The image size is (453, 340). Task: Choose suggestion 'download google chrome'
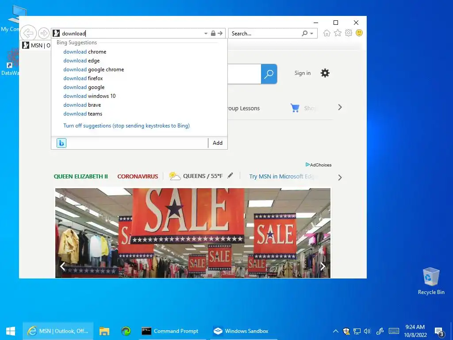pos(94,70)
